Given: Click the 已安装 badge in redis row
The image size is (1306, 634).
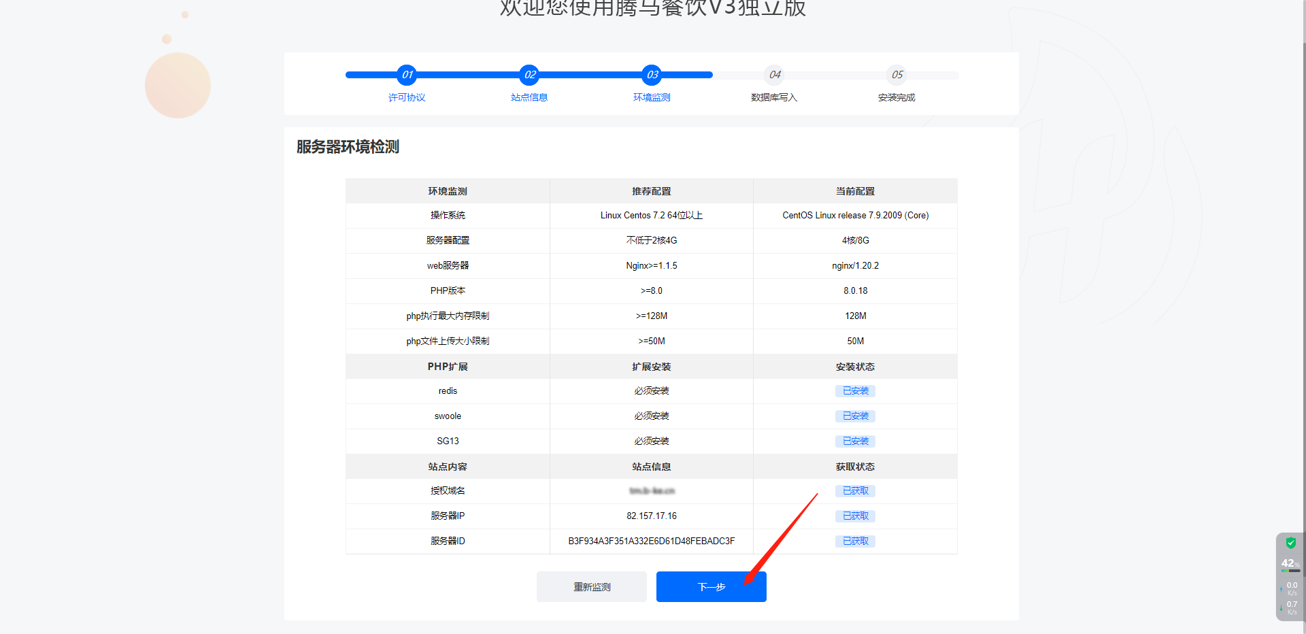Looking at the screenshot, I should (x=855, y=391).
